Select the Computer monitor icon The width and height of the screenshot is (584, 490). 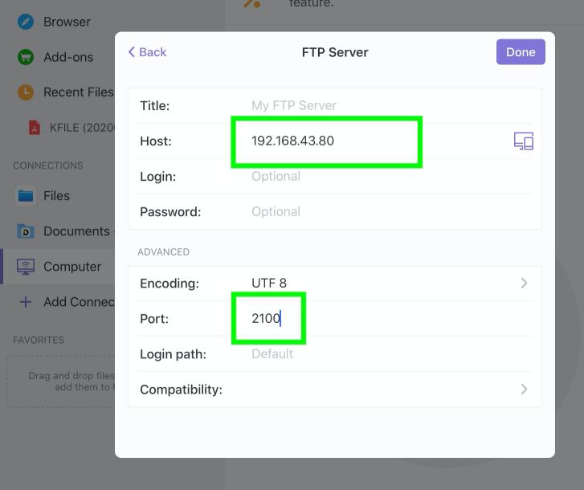(26, 267)
